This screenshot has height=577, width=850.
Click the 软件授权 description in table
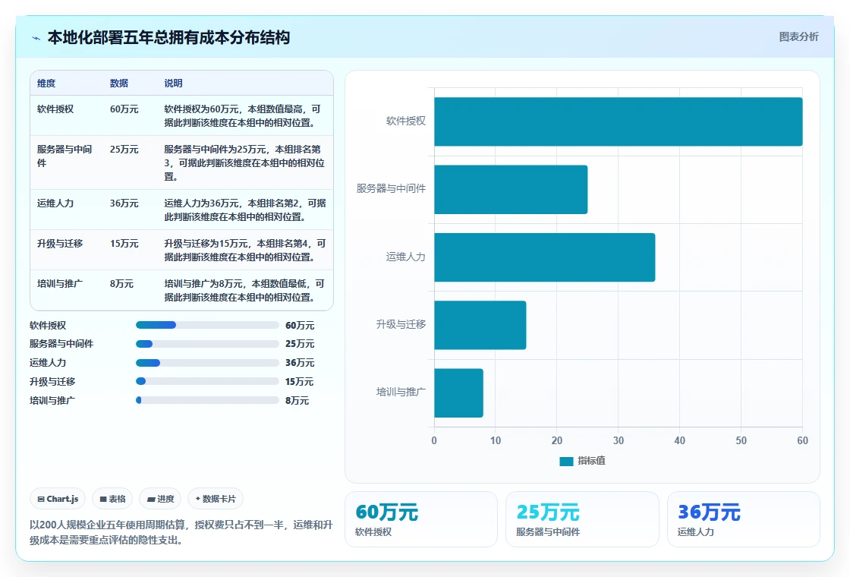(x=242, y=115)
